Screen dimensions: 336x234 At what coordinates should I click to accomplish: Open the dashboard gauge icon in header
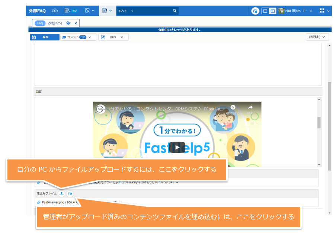point(55,11)
